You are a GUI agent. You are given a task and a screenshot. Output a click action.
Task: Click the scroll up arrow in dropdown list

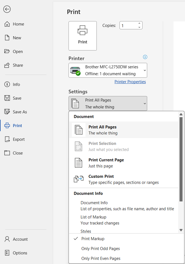[x=181, y=114]
